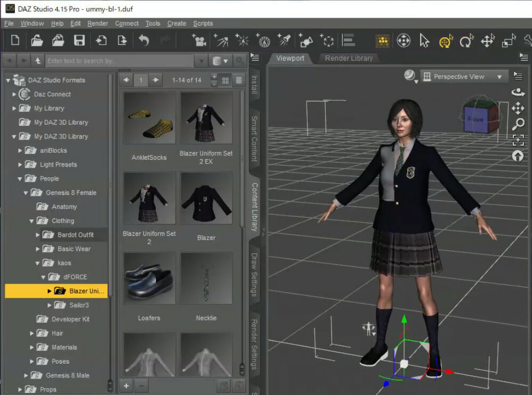Screen dimensions: 532x395
Task: Go to next thumbnail page
Action: (x=156, y=80)
